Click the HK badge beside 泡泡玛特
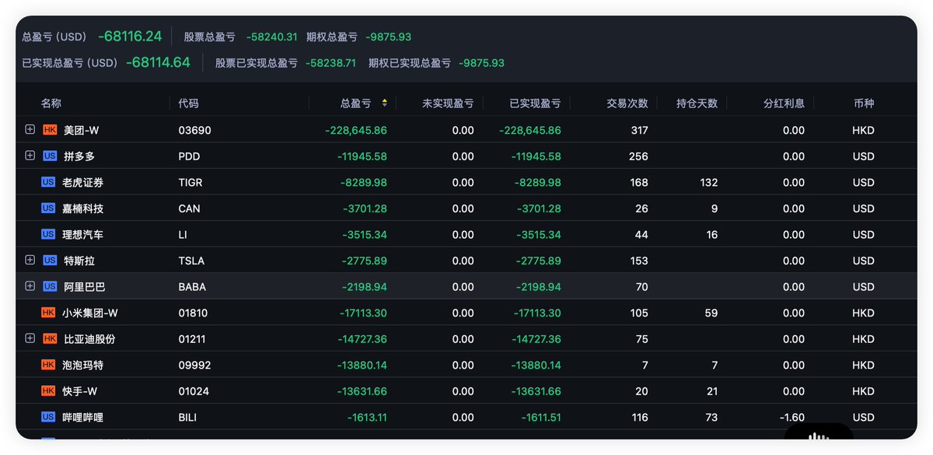This screenshot has height=455, width=933. [x=48, y=365]
